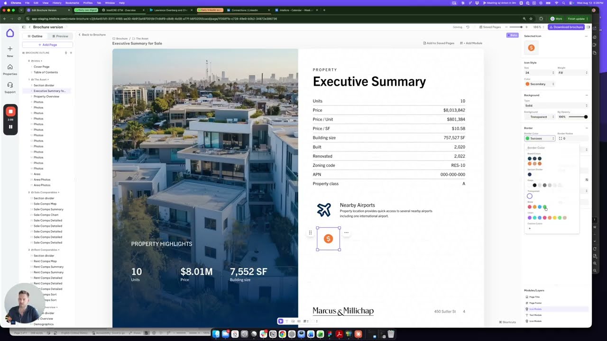
Task: Click the undo icon near Saving
Action: click(468, 27)
